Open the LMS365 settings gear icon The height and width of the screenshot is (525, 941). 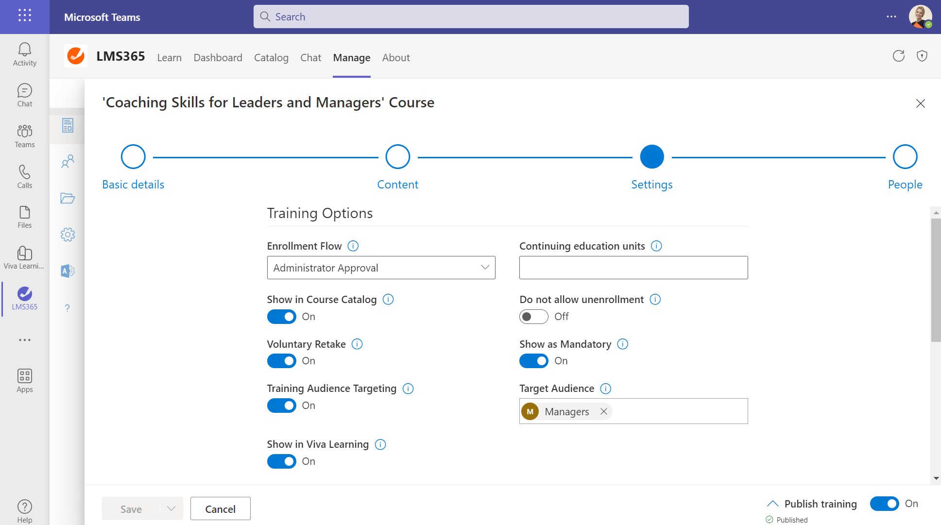click(x=68, y=235)
